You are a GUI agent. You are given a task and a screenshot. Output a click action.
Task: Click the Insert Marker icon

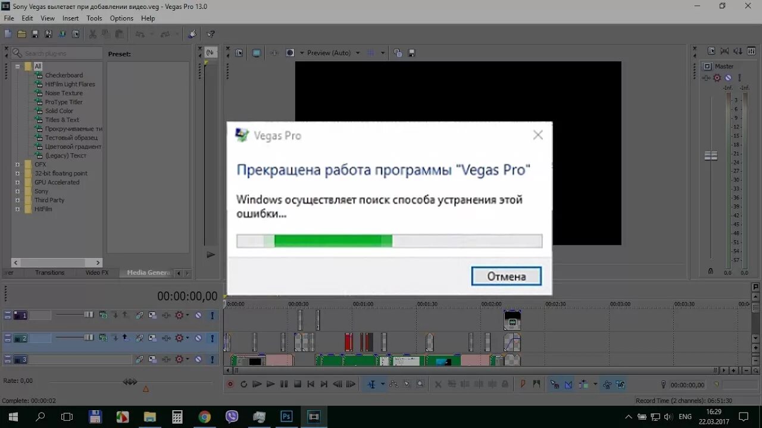click(x=523, y=385)
